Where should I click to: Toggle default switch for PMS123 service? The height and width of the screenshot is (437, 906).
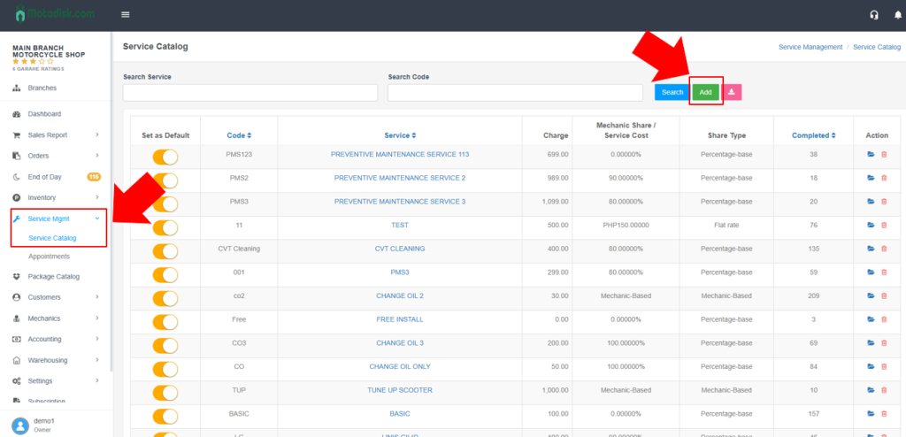click(165, 157)
